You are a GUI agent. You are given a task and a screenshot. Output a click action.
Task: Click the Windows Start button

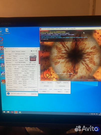tap(4, 112)
